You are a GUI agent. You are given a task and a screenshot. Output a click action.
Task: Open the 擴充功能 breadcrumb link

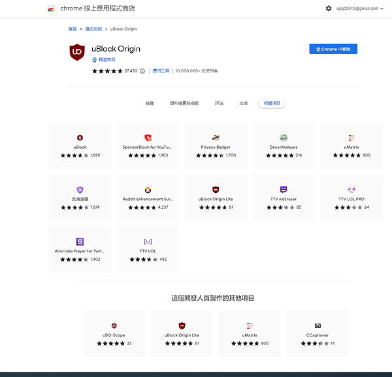pos(93,29)
